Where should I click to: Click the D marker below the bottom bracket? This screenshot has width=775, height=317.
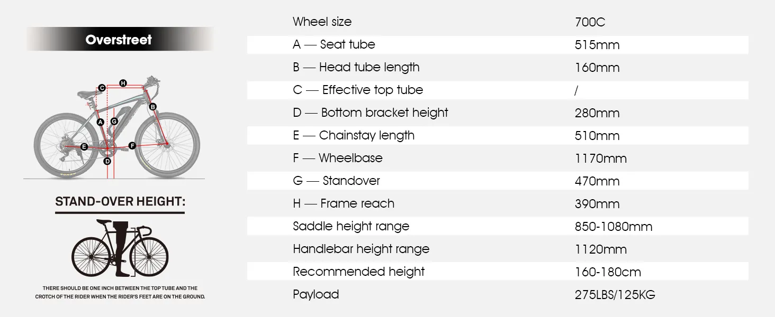coord(107,161)
